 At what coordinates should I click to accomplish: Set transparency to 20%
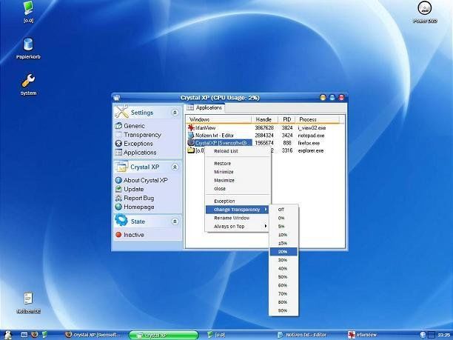pos(283,252)
